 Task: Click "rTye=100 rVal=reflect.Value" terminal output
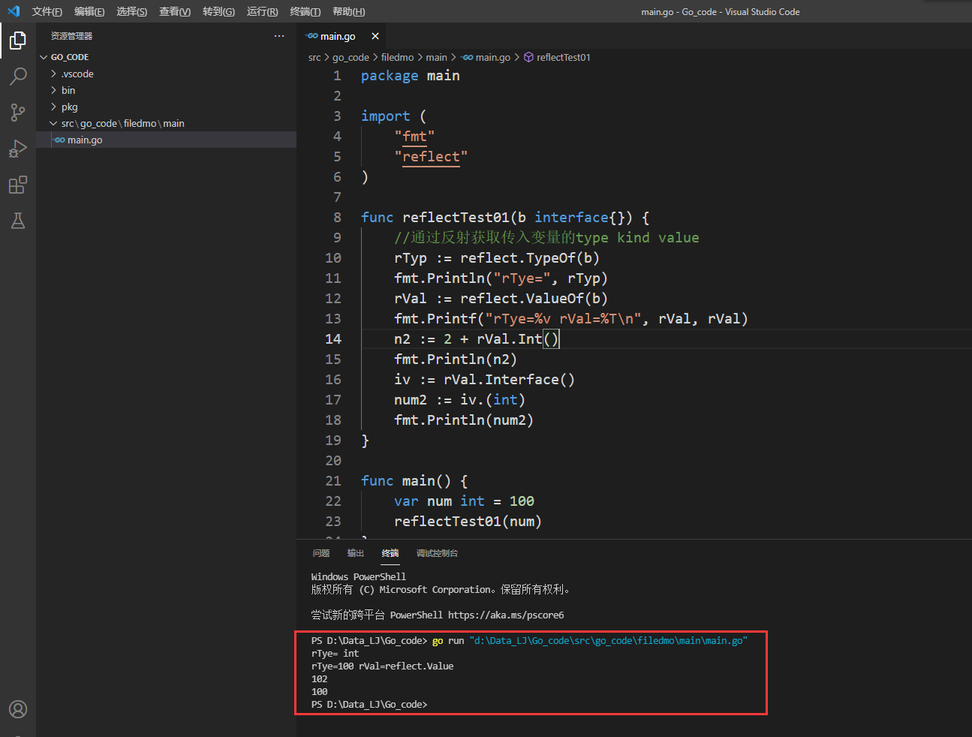click(x=383, y=666)
